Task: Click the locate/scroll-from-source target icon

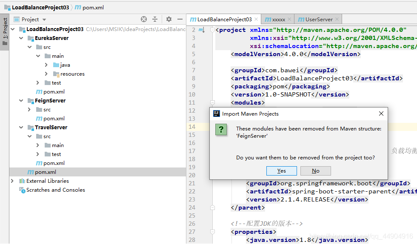Action: (144, 19)
